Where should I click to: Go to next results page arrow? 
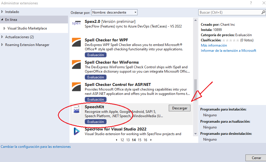pos(151,140)
